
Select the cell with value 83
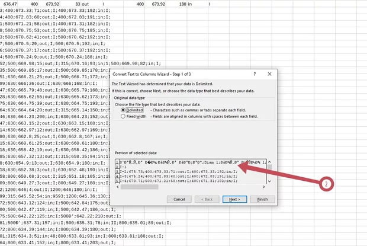(70, 4)
